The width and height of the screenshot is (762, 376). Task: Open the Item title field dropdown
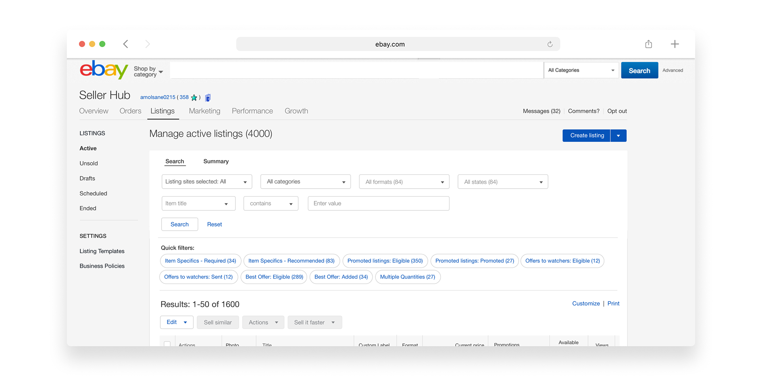click(x=198, y=204)
